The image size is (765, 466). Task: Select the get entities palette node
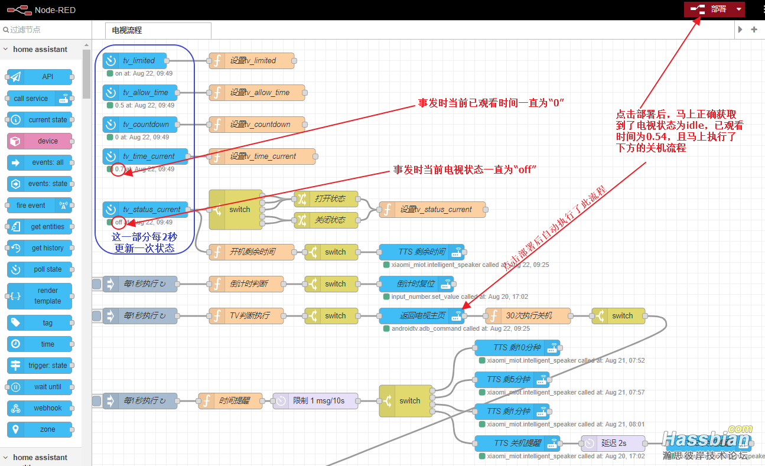(x=40, y=226)
